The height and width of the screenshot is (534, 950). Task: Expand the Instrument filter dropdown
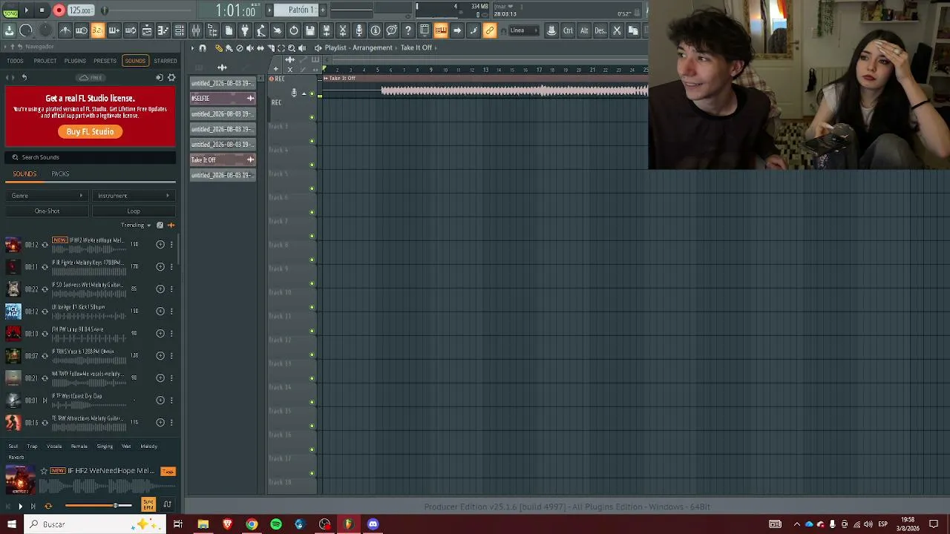pos(134,196)
